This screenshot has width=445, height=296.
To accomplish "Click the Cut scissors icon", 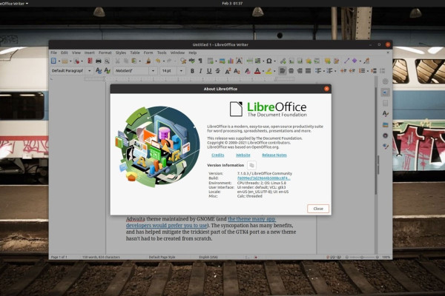I will click(117, 61).
